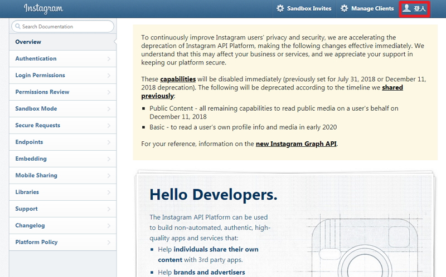
Task: Click 'brands and advertisers' bold text
Action: tap(209, 272)
